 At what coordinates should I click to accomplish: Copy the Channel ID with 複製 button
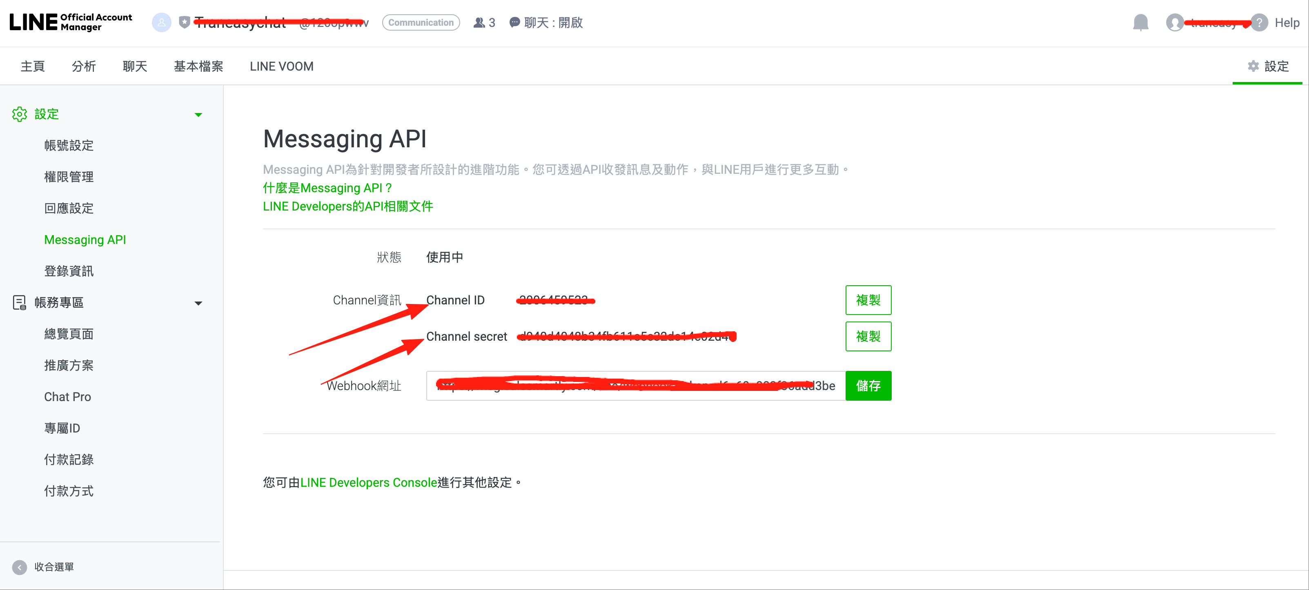pos(867,300)
